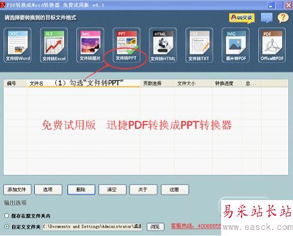Click the 清空 clear list button

(112, 189)
